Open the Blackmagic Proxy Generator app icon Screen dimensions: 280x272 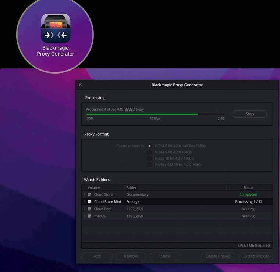pyautogui.click(x=56, y=28)
